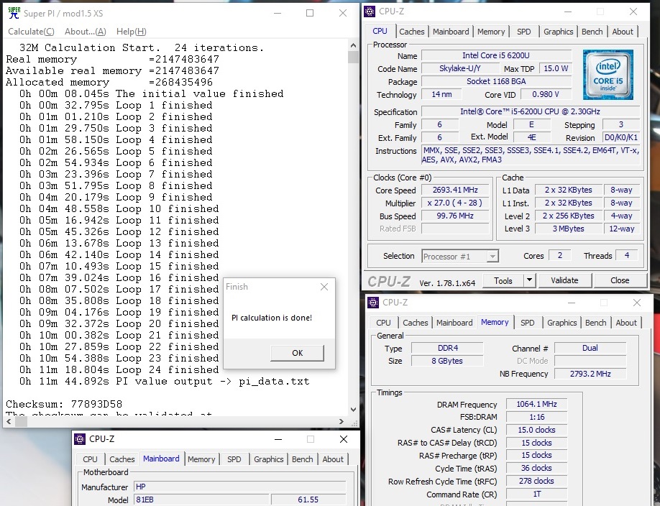Click the Validate button in CPU-Z

pos(564,281)
